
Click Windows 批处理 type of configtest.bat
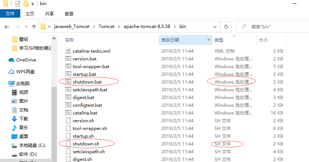coord(233,105)
